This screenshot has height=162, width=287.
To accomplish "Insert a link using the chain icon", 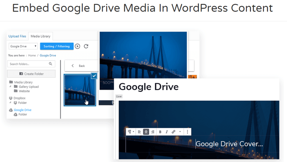I will 174,132.
